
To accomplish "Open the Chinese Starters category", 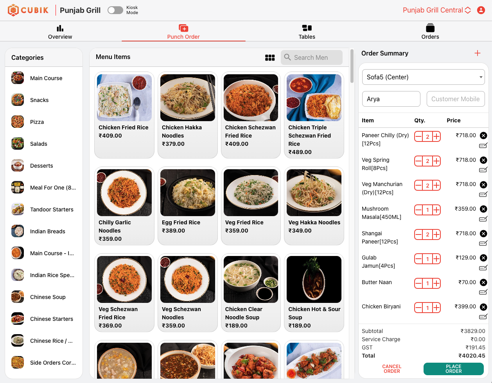I will [x=44, y=319].
